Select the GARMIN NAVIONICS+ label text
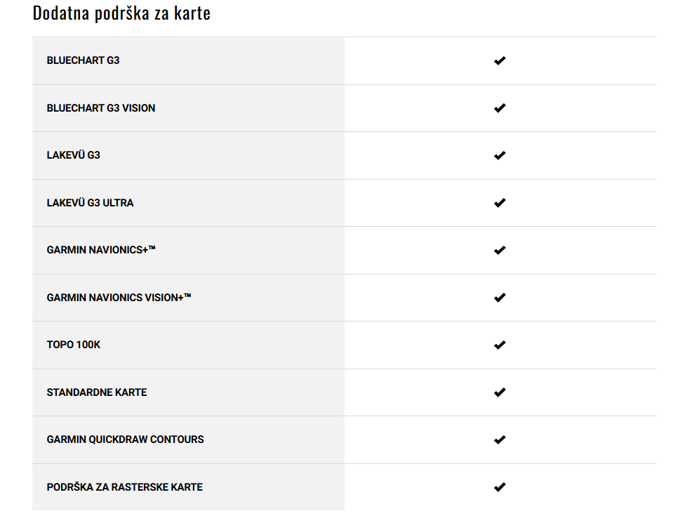This screenshot has width=675, height=530. tap(101, 250)
